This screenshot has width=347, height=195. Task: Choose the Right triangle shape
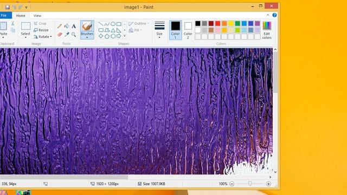click(119, 30)
